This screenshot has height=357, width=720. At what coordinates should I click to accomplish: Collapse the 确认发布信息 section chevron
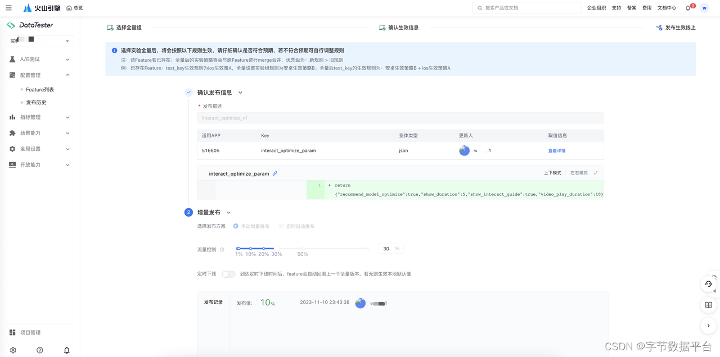tap(241, 93)
